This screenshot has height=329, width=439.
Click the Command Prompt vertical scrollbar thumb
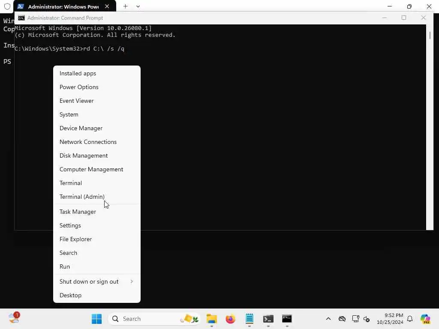tap(430, 35)
